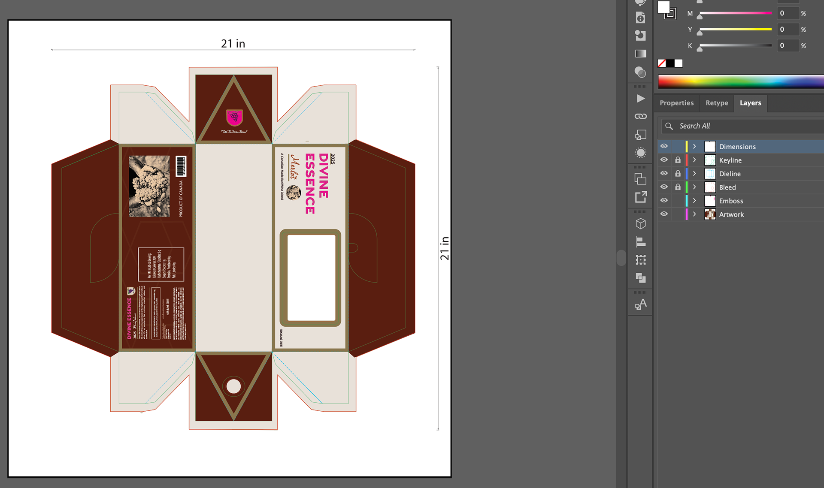Unlock the Dieline layer
This screenshot has width=824, height=488.
tap(678, 173)
